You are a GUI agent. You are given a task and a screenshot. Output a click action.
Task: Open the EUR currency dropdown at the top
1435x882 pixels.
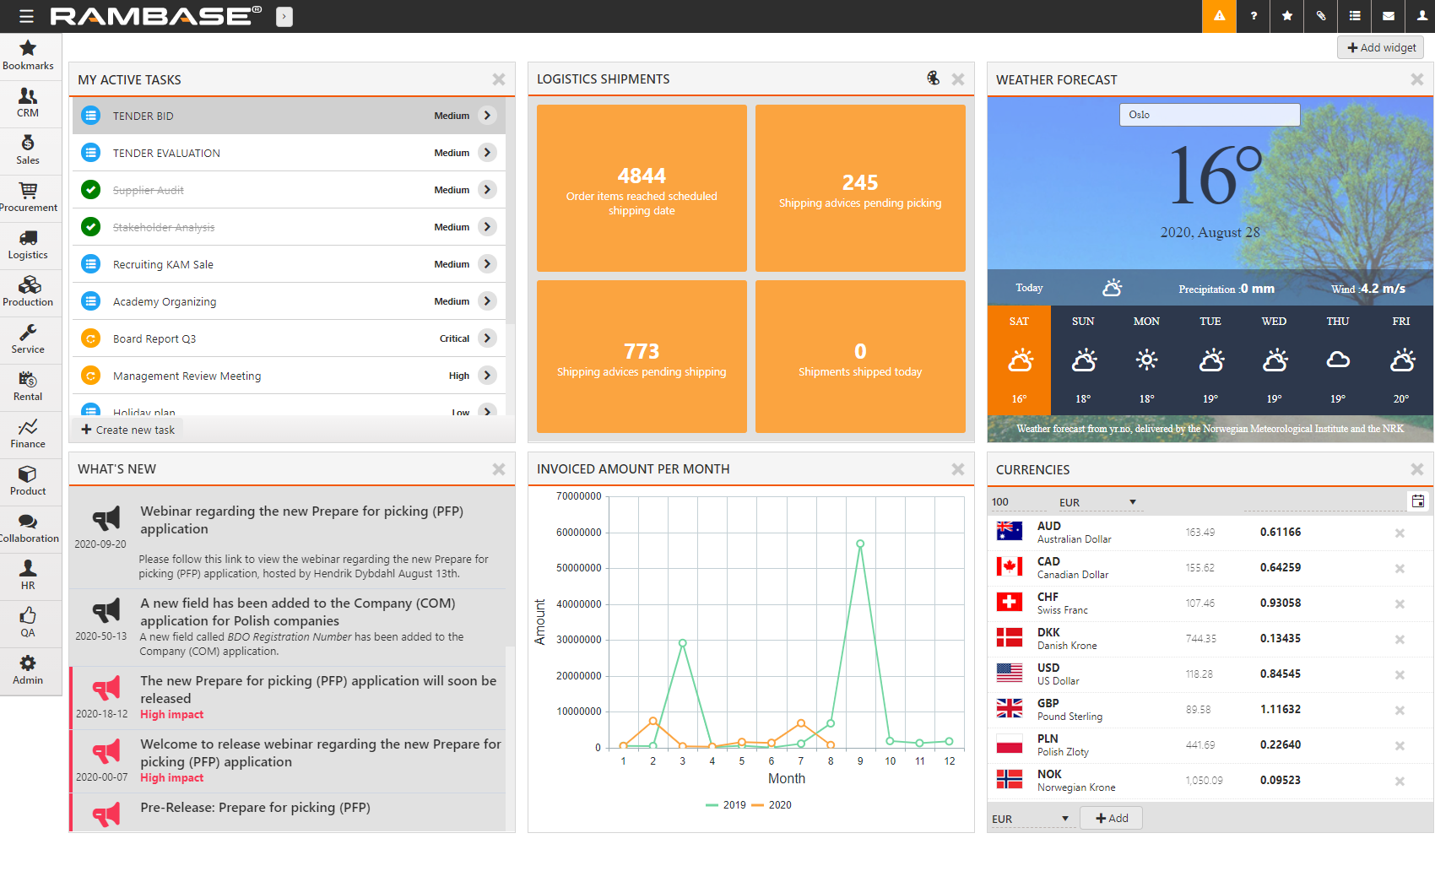coord(1097,501)
